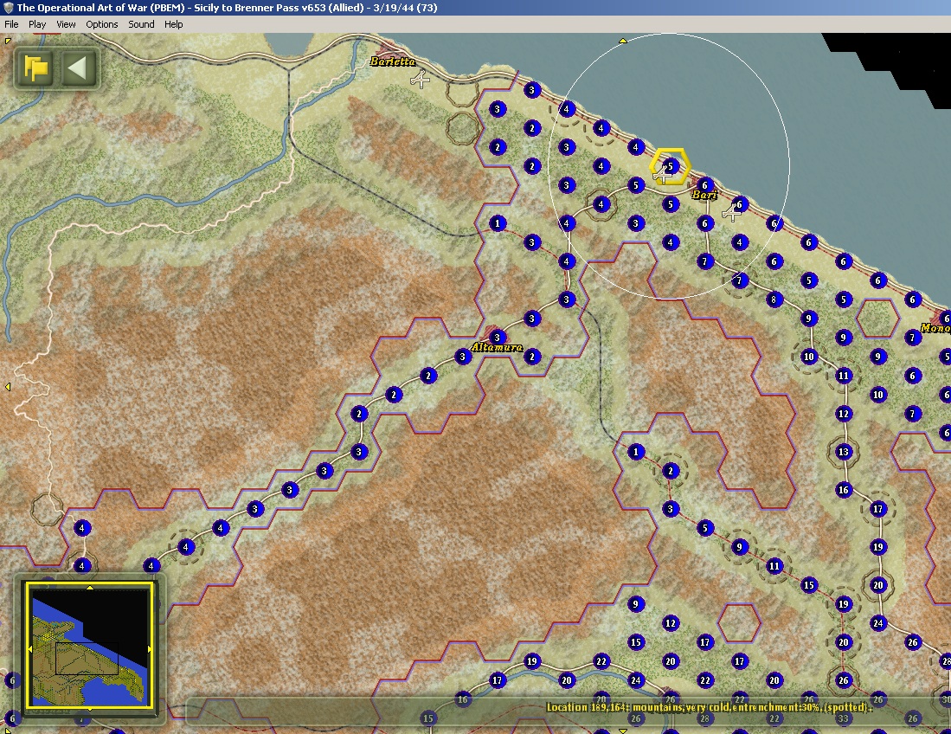Open the Options menu
951x734 pixels.
tap(102, 24)
